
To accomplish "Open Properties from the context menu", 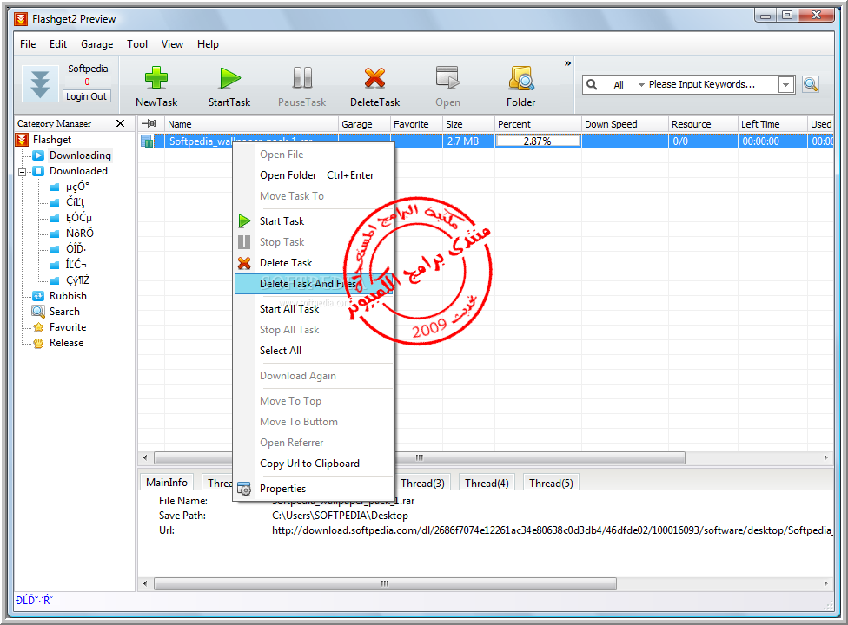I will pyautogui.click(x=315, y=489).
